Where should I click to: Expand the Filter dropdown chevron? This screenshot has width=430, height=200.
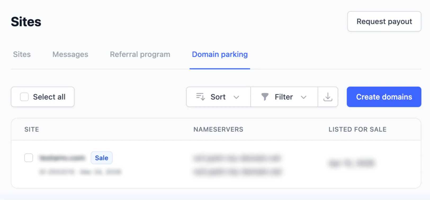304,97
